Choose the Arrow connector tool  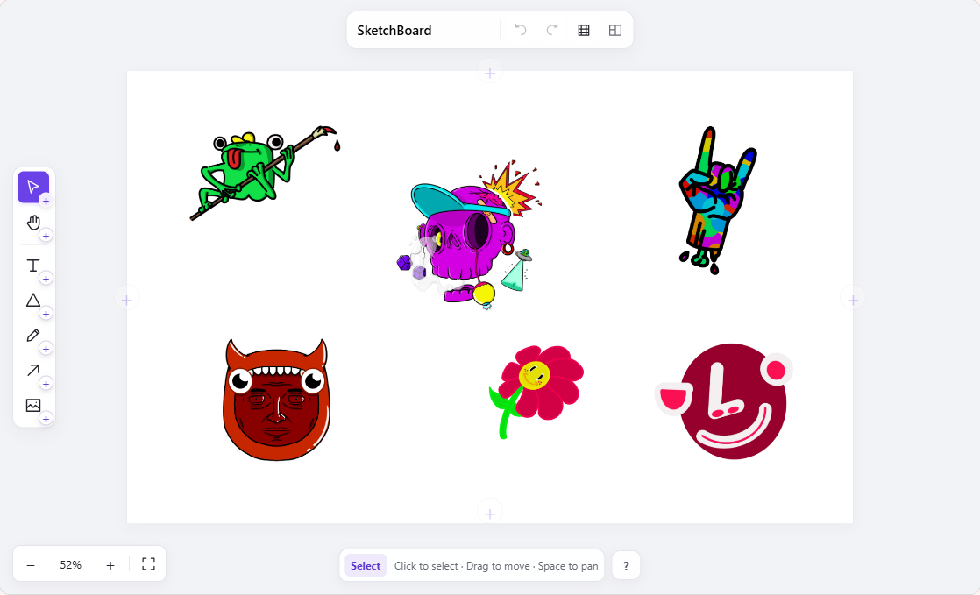(33, 371)
